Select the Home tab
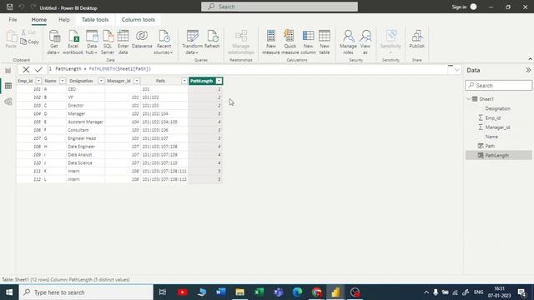The height and width of the screenshot is (300, 534). [39, 20]
